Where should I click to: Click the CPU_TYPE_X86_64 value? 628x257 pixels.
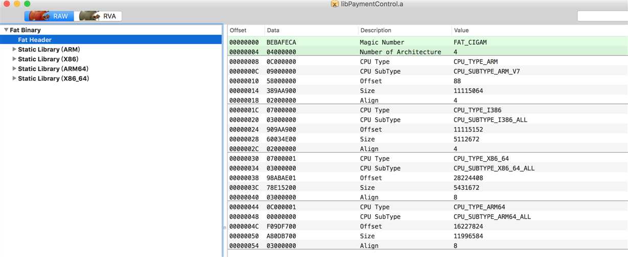(x=481, y=159)
